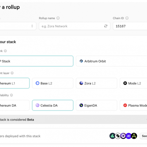The width and height of the screenshot is (147, 147).
Task: Click the Rollup name input field
Action: pyautogui.click(x=75, y=26)
